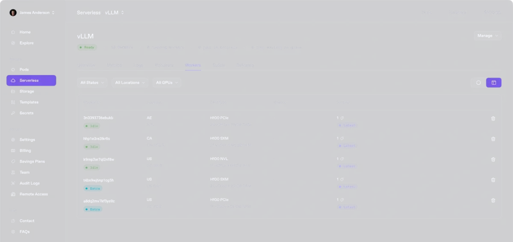
Task: Select the Serverless sidebar item
Action: click(31, 81)
